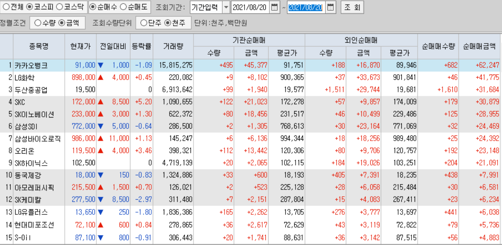Click the 조회 search button

point(352,8)
